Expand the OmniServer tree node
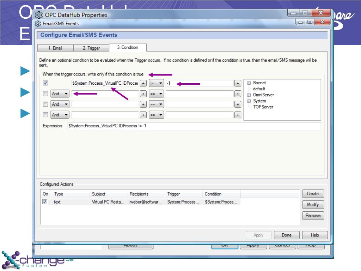This screenshot has height=271, width=361. point(249,95)
